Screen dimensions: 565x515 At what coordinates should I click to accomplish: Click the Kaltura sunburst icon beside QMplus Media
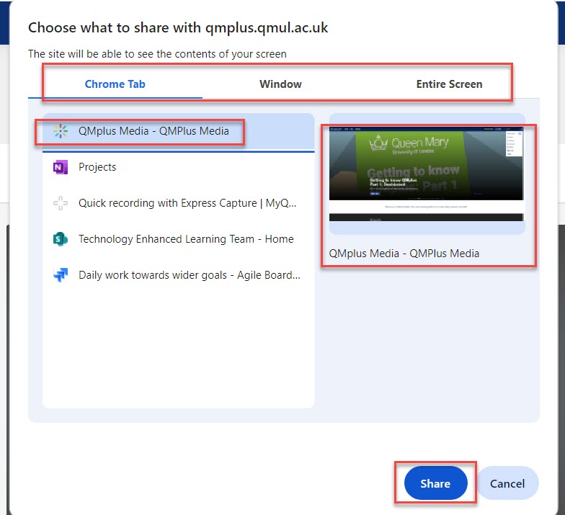click(x=61, y=131)
